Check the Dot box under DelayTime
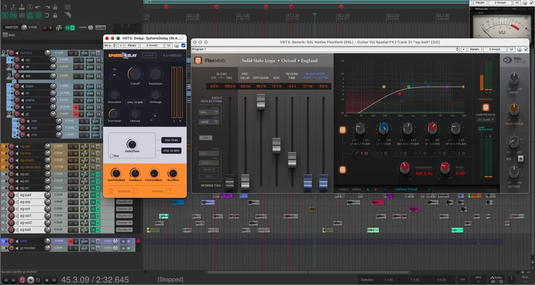This screenshot has width=535, height=285. click(111, 155)
